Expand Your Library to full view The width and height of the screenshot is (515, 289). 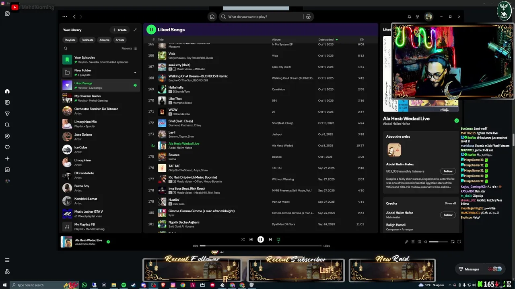(x=135, y=30)
